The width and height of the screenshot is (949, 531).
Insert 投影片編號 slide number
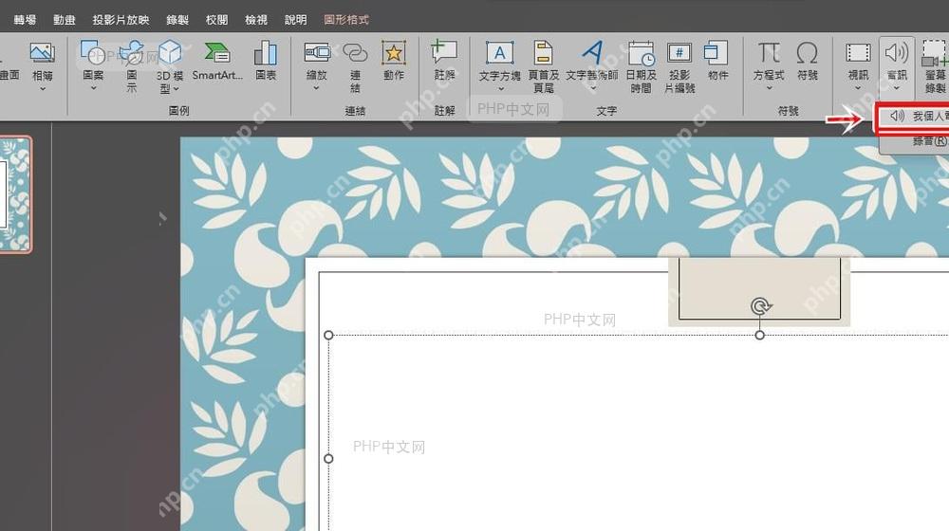(x=679, y=65)
